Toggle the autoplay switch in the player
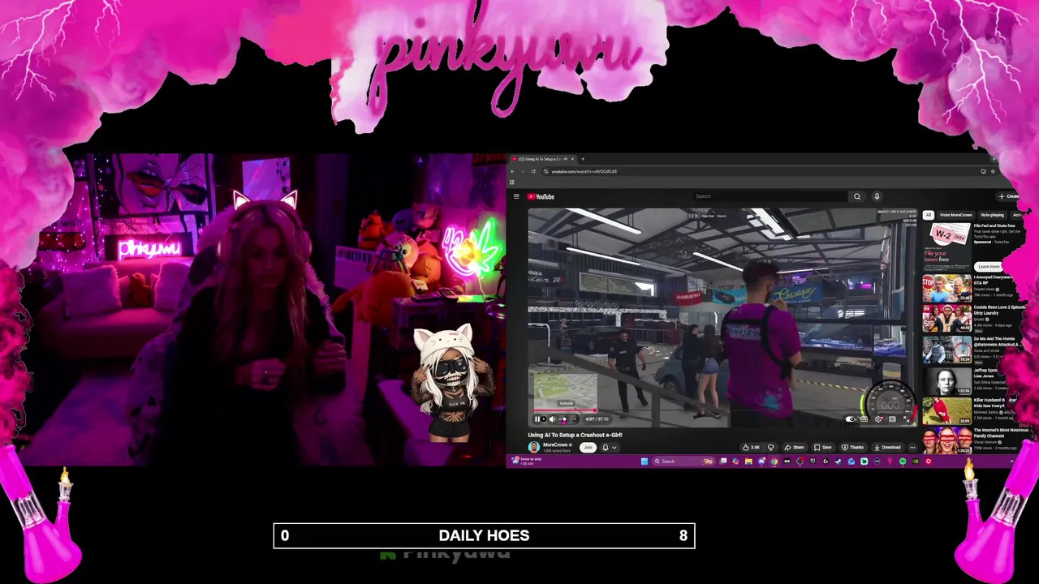This screenshot has height=584, width=1039. pos(850,419)
